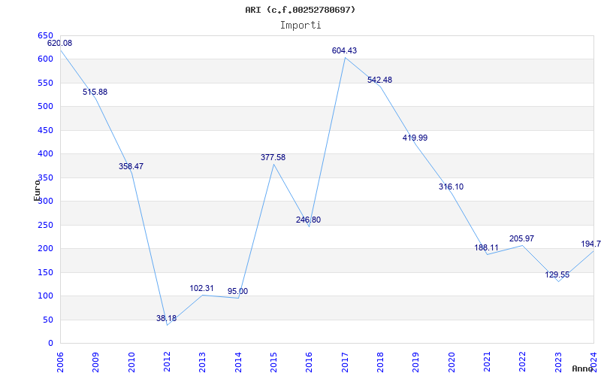This screenshot has width=601, height=376.
Task: Click the chart title ARI (c.f.00252780697)
Action: [x=300, y=10]
